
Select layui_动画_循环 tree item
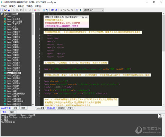[x=14, y=99]
